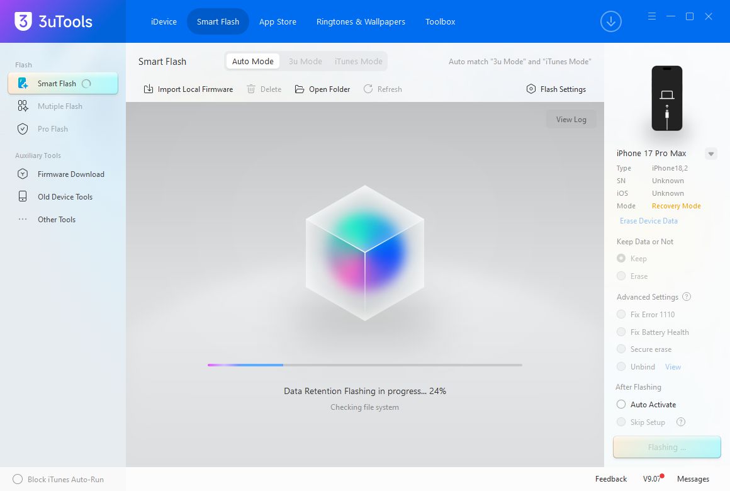Click the Delete trash icon
730x491 pixels.
click(x=251, y=89)
